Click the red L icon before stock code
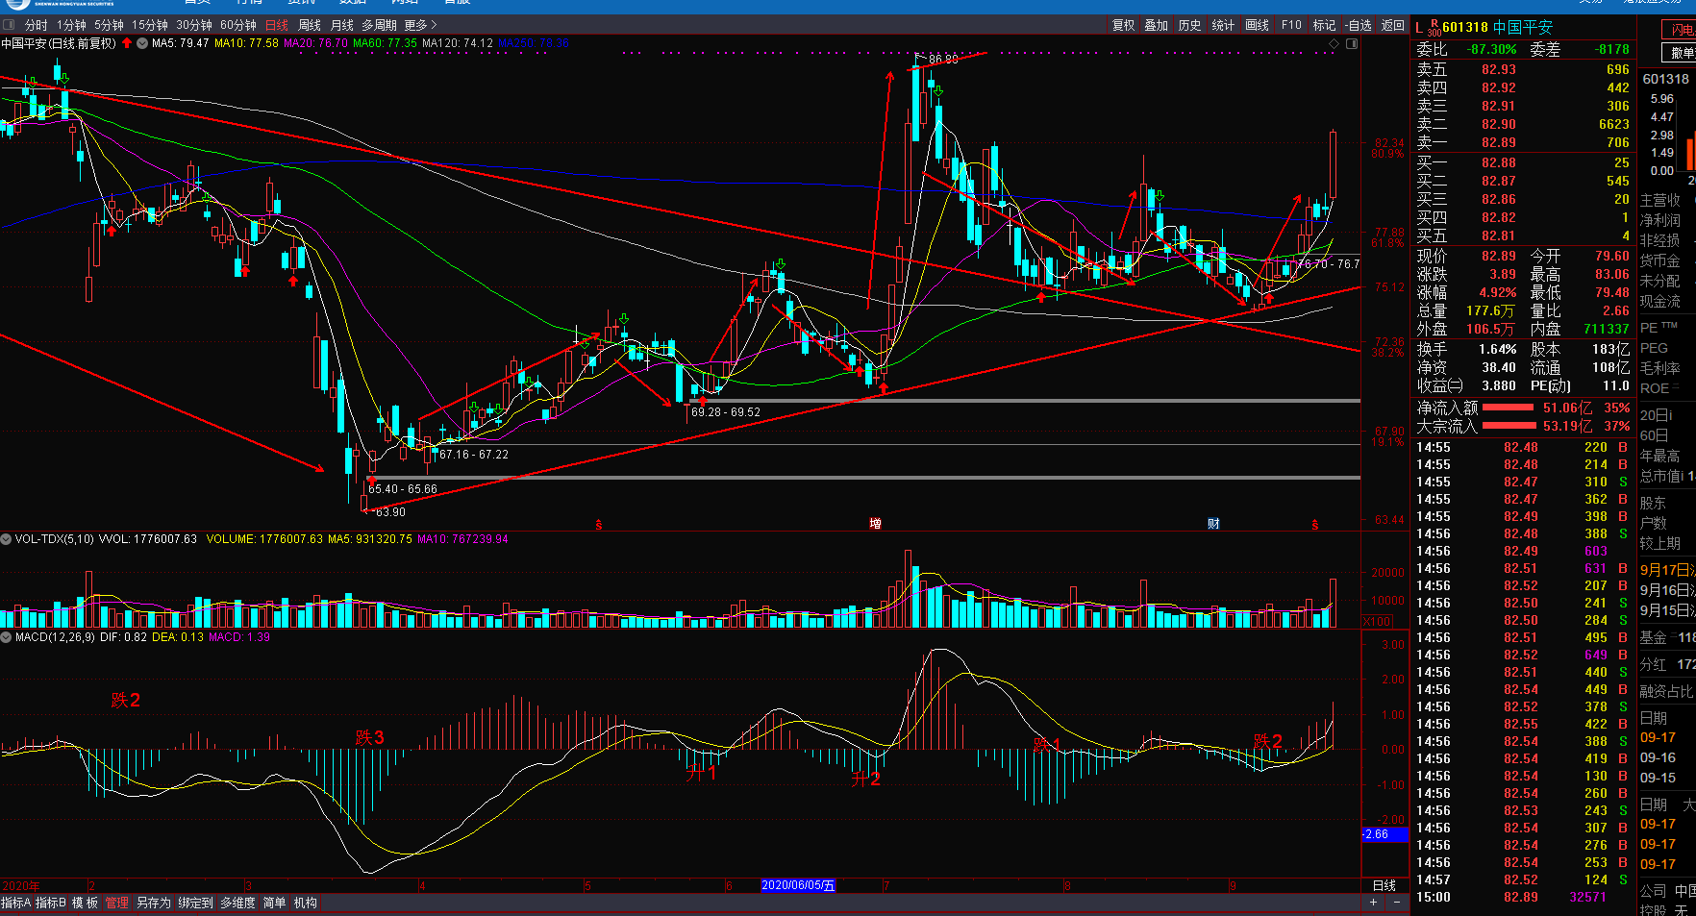The image size is (1696, 916). [1419, 28]
